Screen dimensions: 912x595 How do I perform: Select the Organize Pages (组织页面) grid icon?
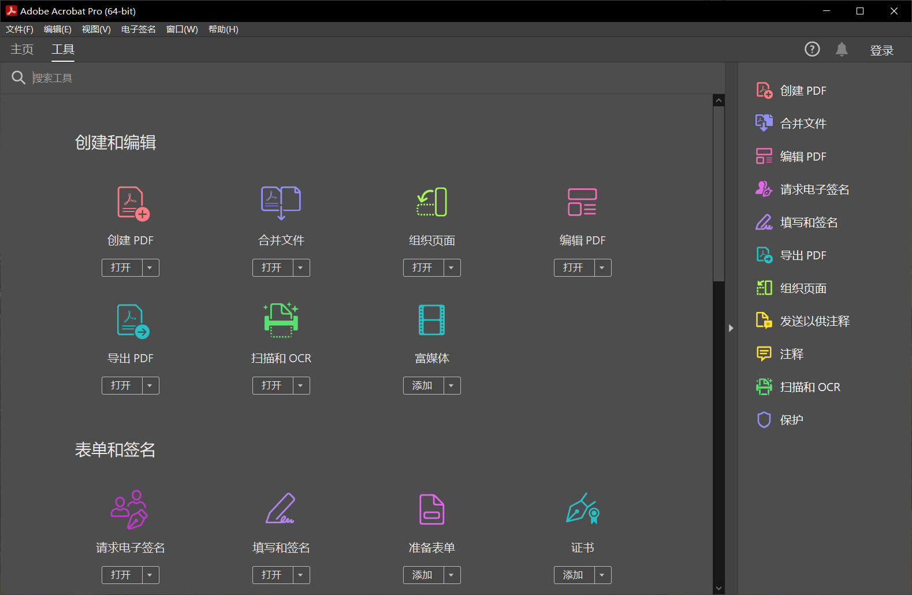(432, 202)
